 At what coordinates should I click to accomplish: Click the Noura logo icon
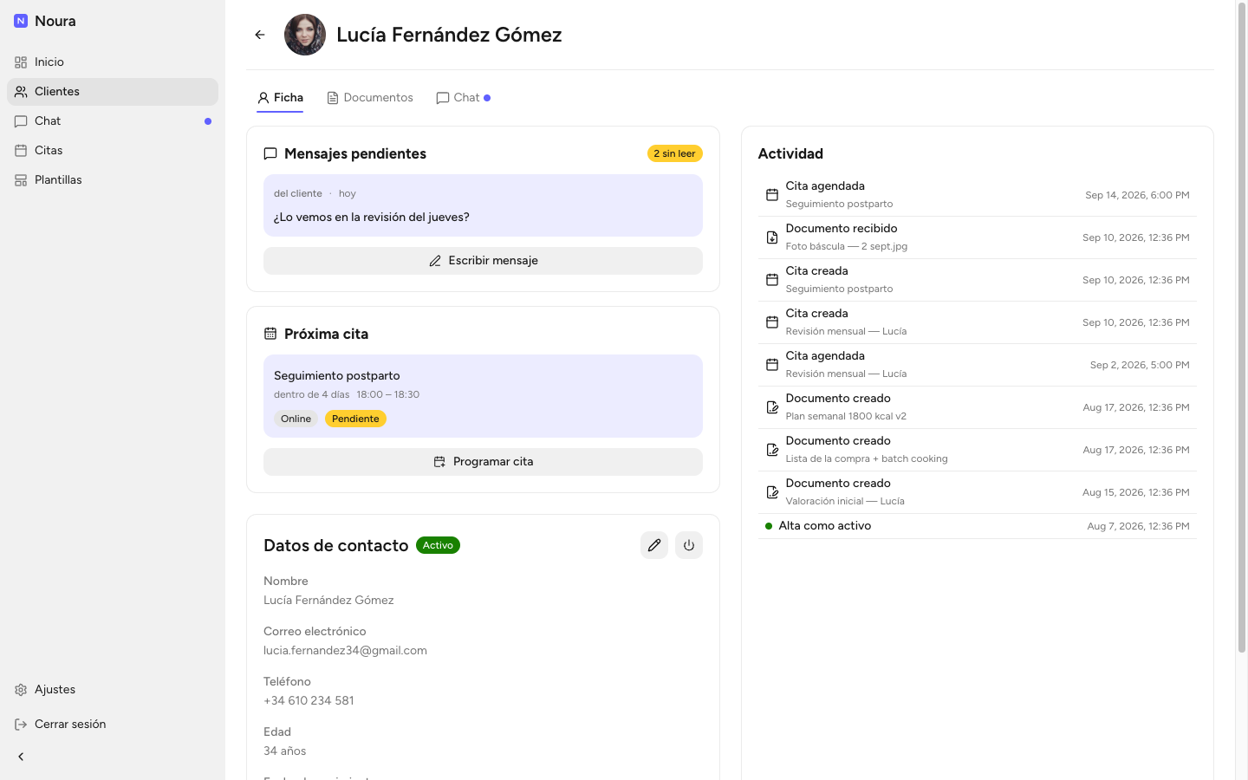click(21, 21)
